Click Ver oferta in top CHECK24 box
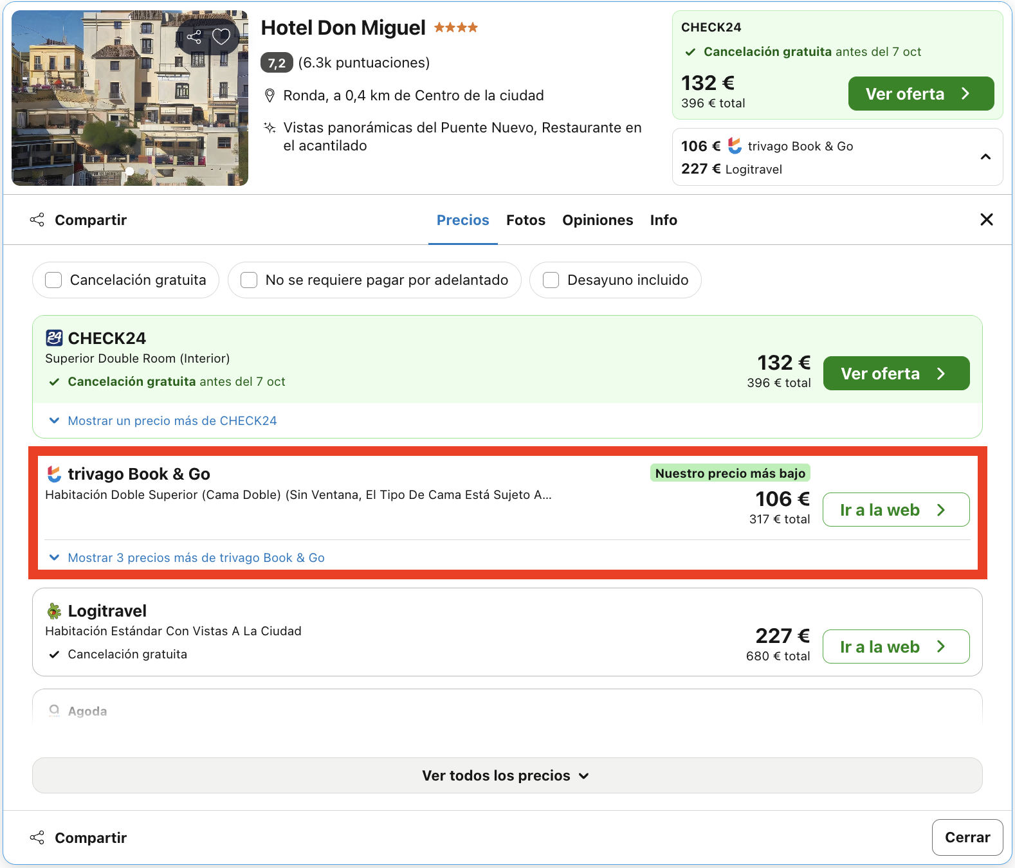 tap(921, 94)
